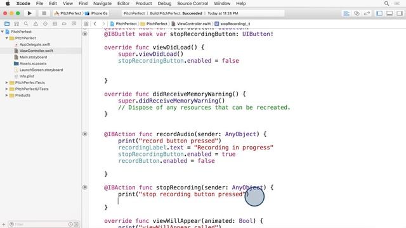This screenshot has width=406, height=228.
Task: Open the Navigate menu
Action: pyautogui.click(x=102, y=3)
